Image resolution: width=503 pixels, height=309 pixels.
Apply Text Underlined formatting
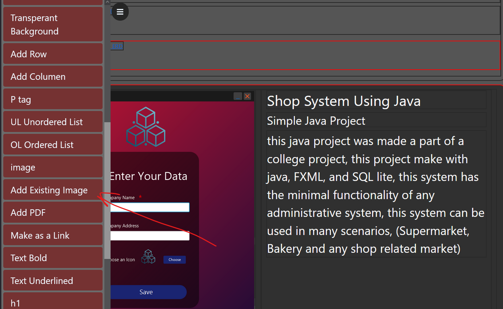[53, 281]
